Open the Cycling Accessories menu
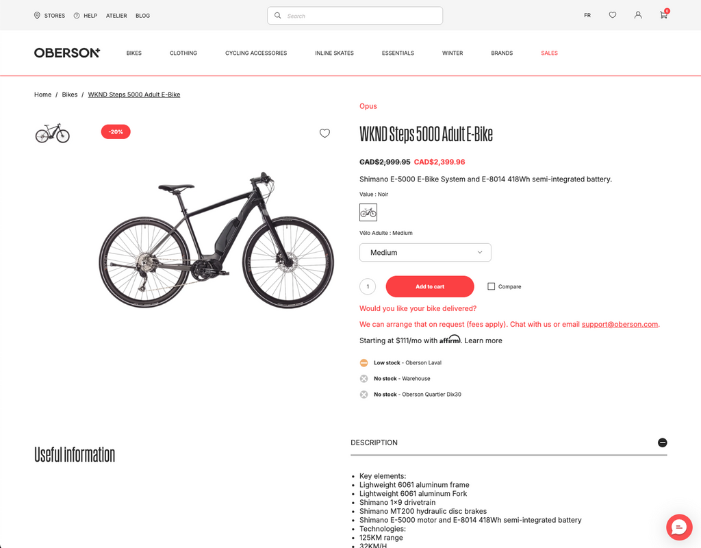 (256, 53)
